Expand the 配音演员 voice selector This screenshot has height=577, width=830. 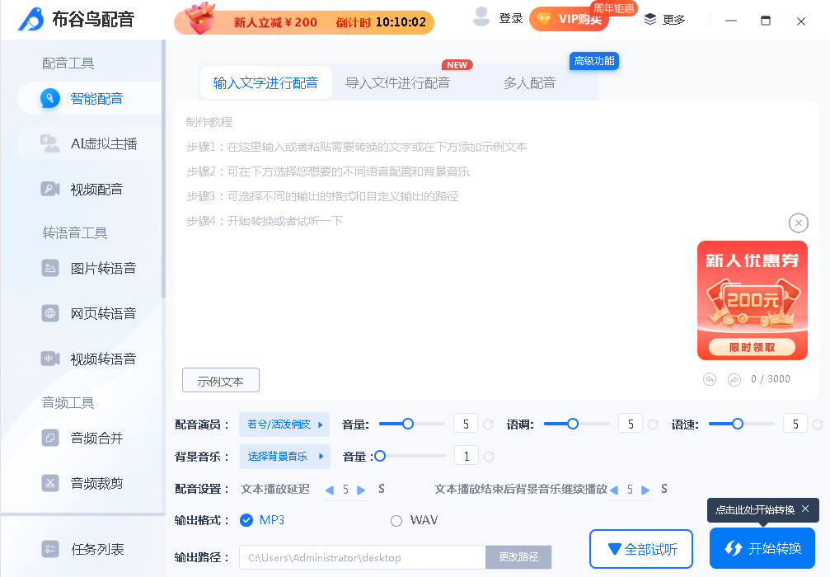(x=284, y=425)
